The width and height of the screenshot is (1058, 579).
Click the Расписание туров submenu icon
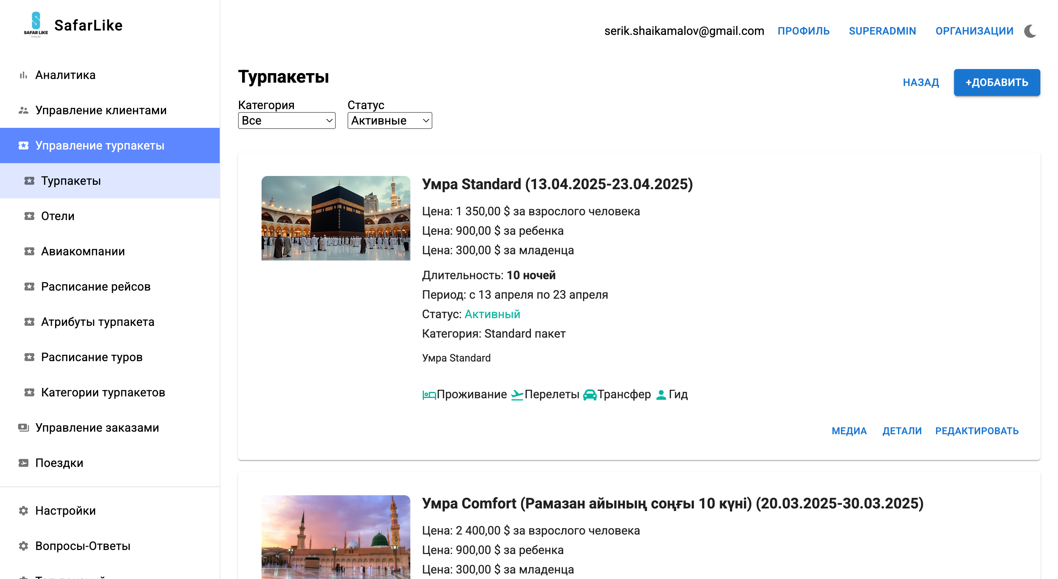click(29, 358)
